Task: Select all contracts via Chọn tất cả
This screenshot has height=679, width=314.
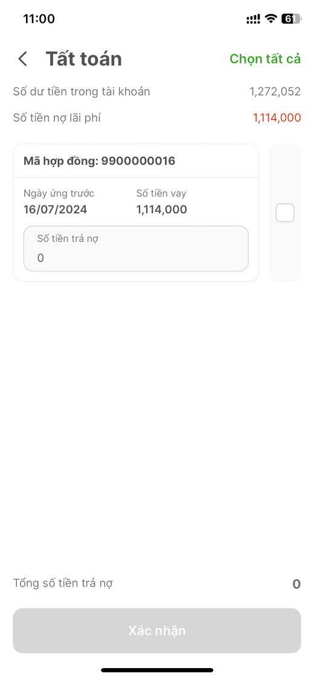Action: point(265,59)
